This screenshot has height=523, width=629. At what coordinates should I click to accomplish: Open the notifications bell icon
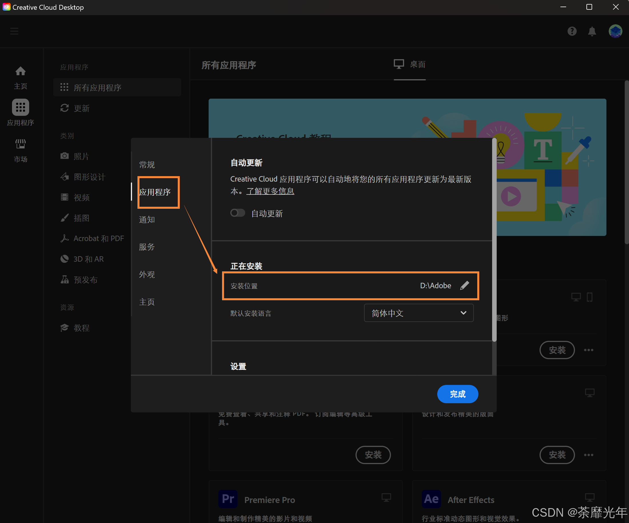tap(592, 31)
